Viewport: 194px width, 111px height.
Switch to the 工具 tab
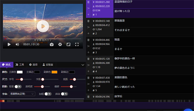(x=20, y=65)
